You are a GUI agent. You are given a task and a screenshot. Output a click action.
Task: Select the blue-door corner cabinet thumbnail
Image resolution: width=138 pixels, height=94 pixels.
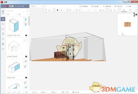click(14, 25)
